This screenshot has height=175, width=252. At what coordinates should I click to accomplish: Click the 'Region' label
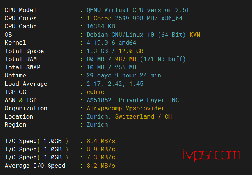[15, 125]
